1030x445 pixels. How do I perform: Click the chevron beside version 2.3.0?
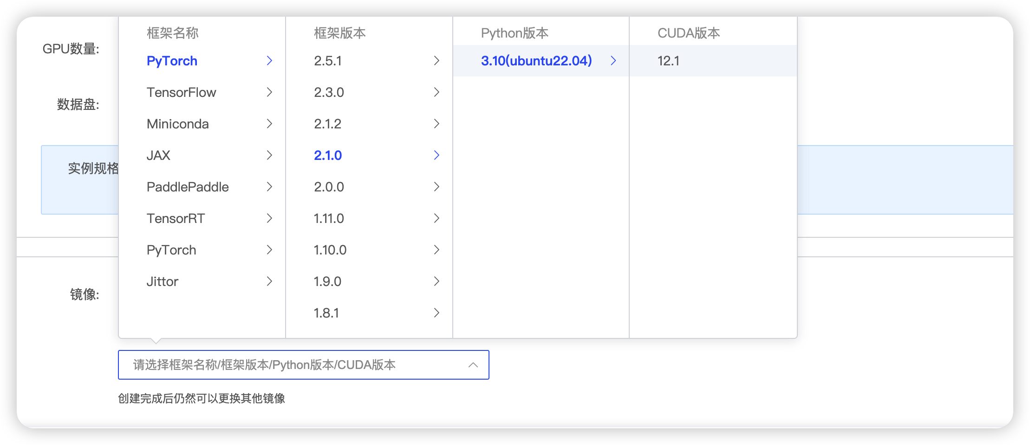437,92
